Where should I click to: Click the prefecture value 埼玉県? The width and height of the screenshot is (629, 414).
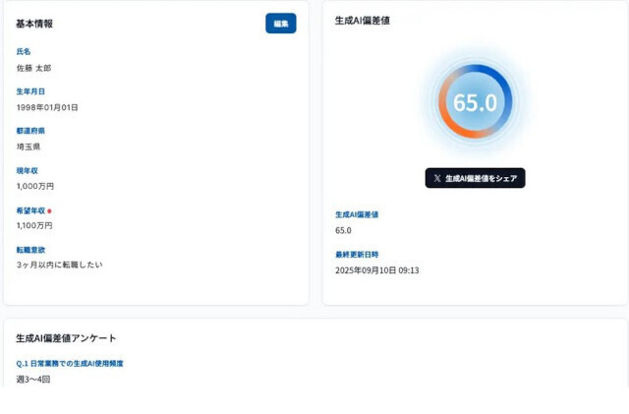29,147
